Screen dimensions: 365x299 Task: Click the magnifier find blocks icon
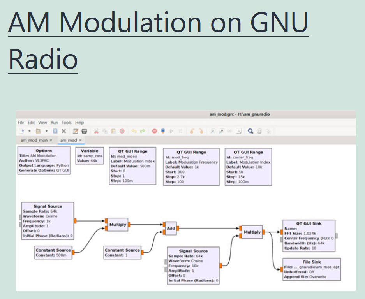pyautogui.click(x=250, y=131)
